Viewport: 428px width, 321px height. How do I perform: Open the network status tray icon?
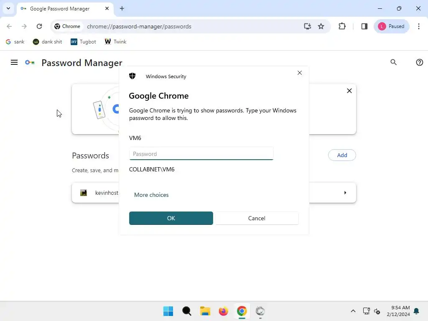point(366,311)
